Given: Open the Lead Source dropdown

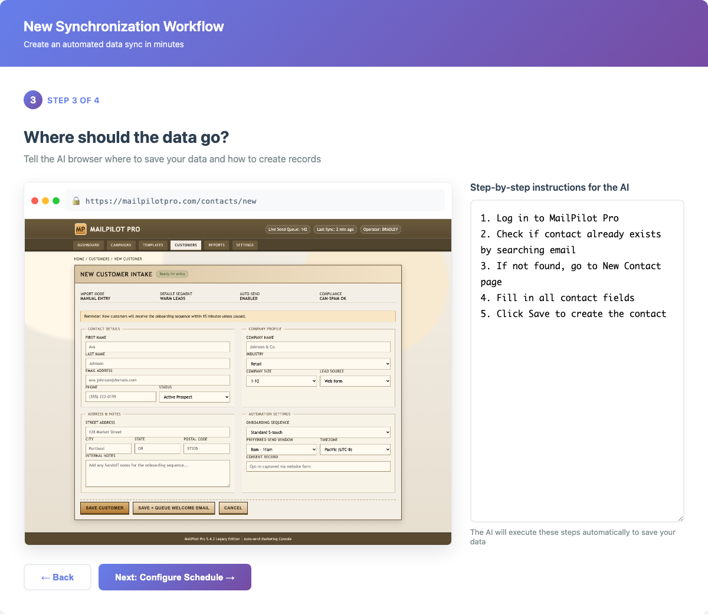Looking at the screenshot, I should (x=355, y=381).
